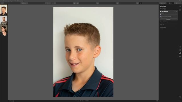Open the Edit Mask dropdown button
The image size is (182, 102).
[x=169, y=19]
